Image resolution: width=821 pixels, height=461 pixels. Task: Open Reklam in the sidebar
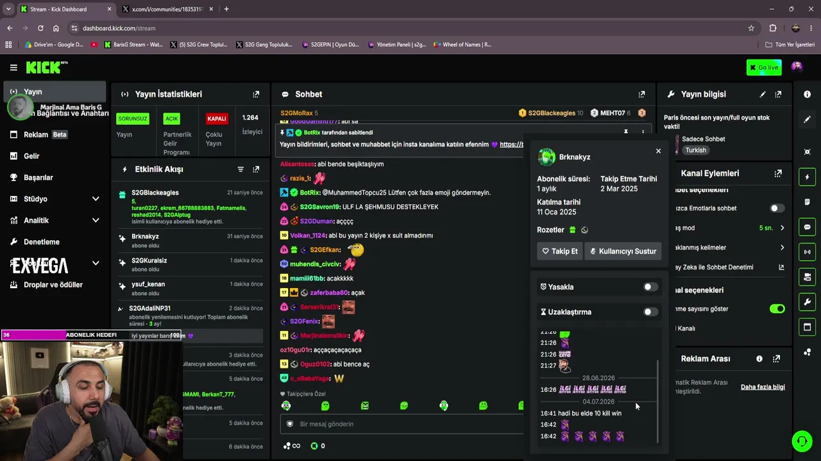point(54,134)
